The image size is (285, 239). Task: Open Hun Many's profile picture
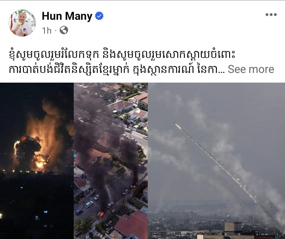(22, 23)
